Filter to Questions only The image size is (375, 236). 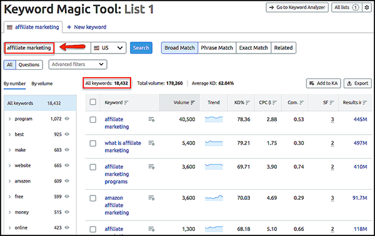[x=29, y=65]
